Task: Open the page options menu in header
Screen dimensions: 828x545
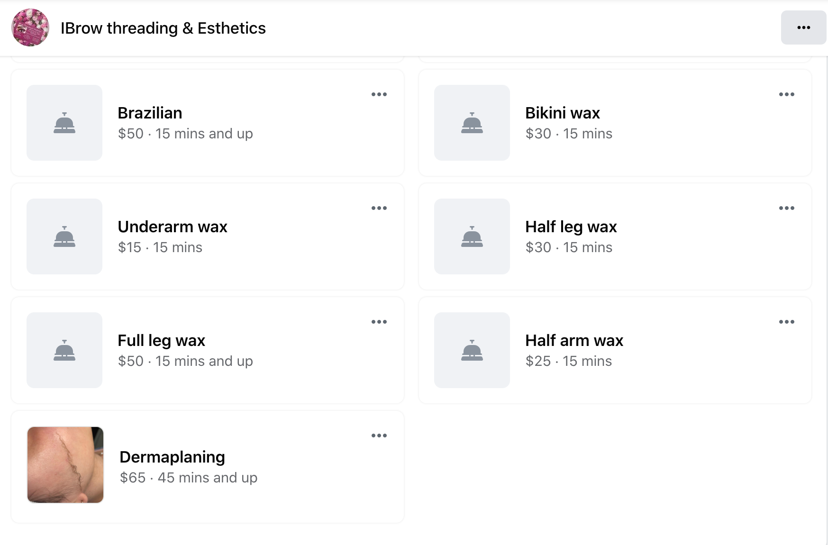Action: pyautogui.click(x=803, y=27)
